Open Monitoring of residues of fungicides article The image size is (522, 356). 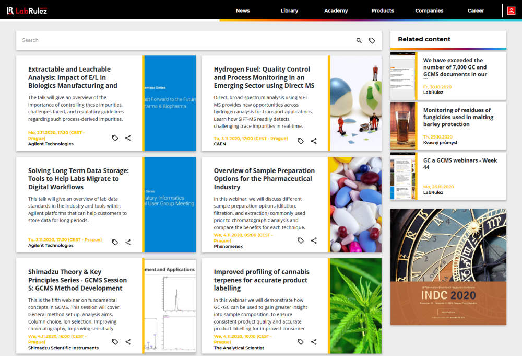(x=458, y=117)
